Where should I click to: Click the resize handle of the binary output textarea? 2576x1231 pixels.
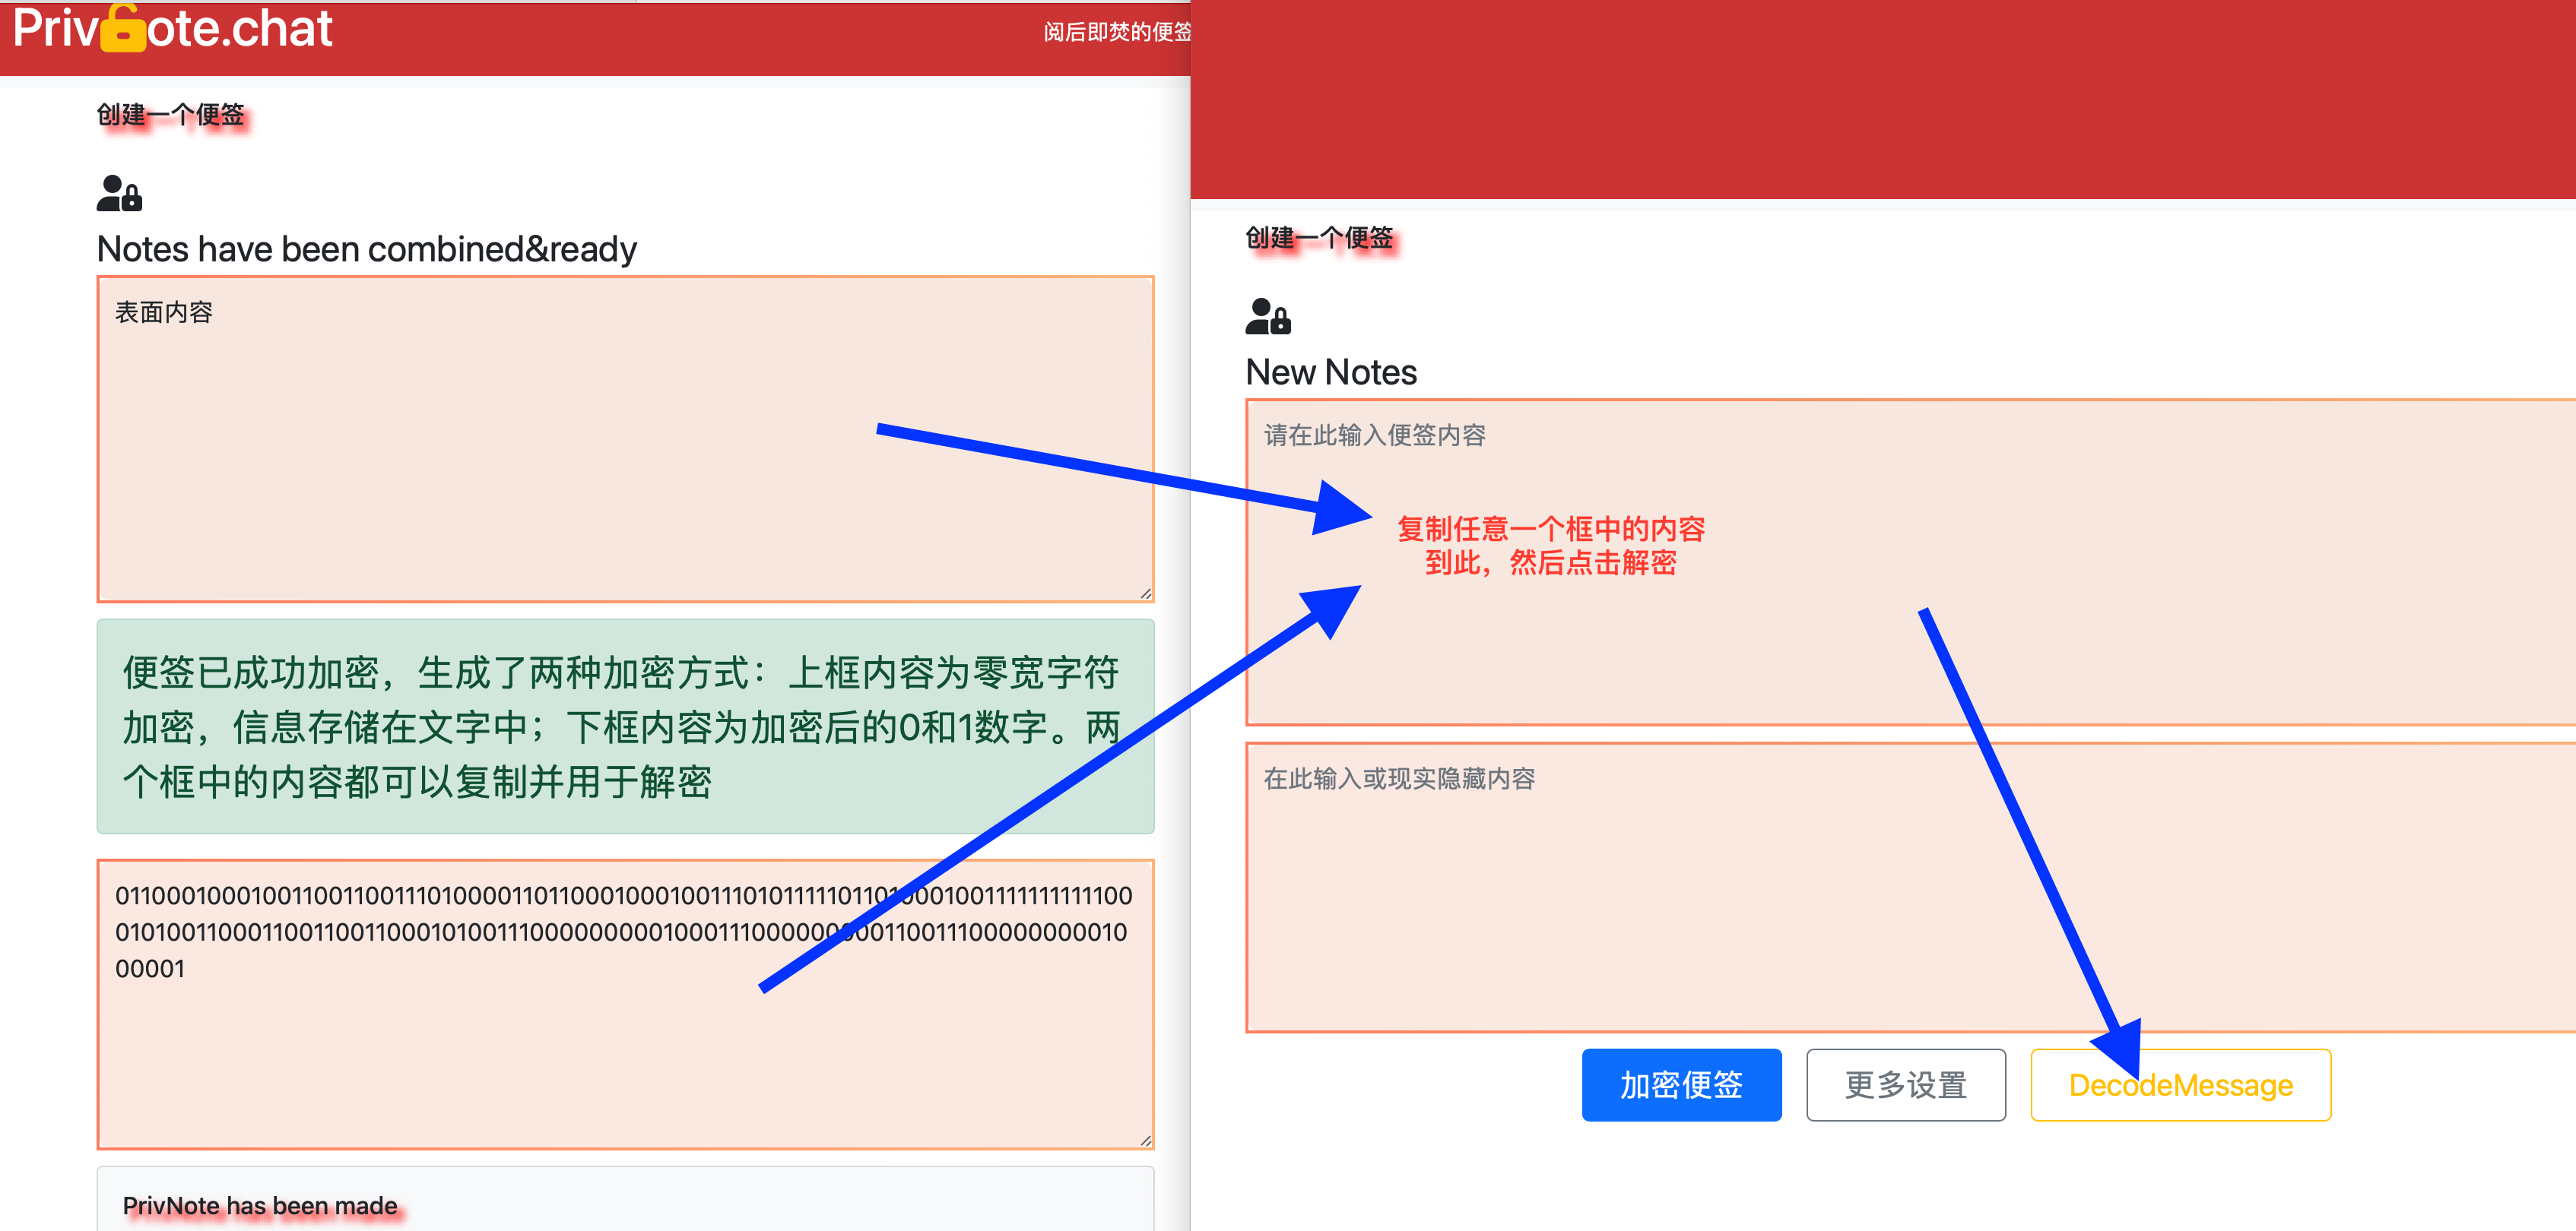1145,1140
